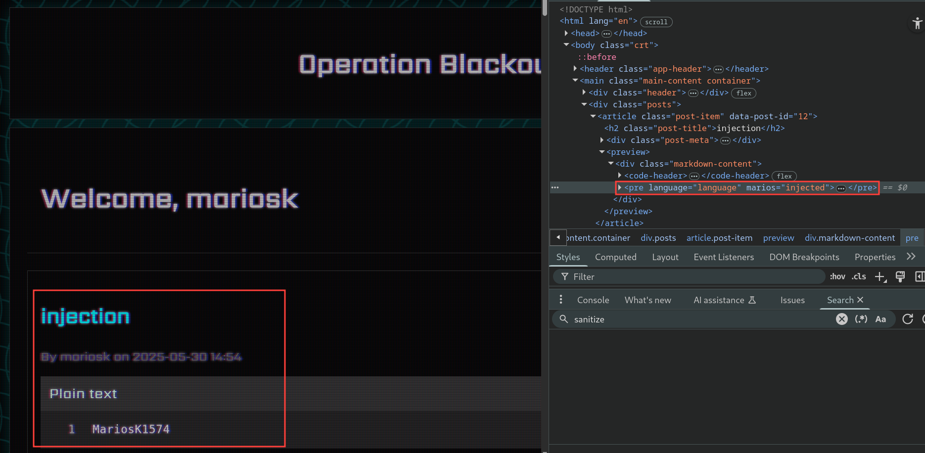Open the Console drawer tab

[x=593, y=300]
